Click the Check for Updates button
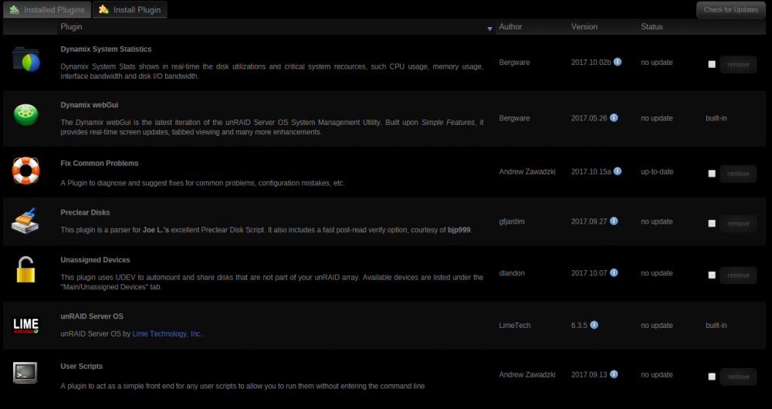The width and height of the screenshot is (772, 409). tap(730, 10)
